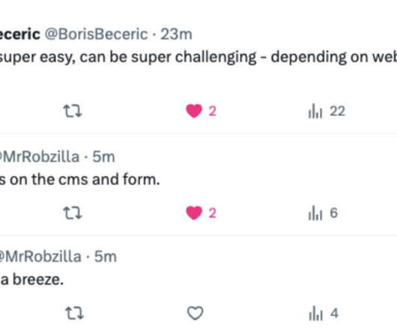Open the @BorisBeceric profile handle

[x=96, y=34]
